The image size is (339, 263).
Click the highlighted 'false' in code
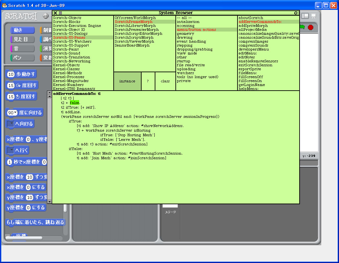pos(74,103)
